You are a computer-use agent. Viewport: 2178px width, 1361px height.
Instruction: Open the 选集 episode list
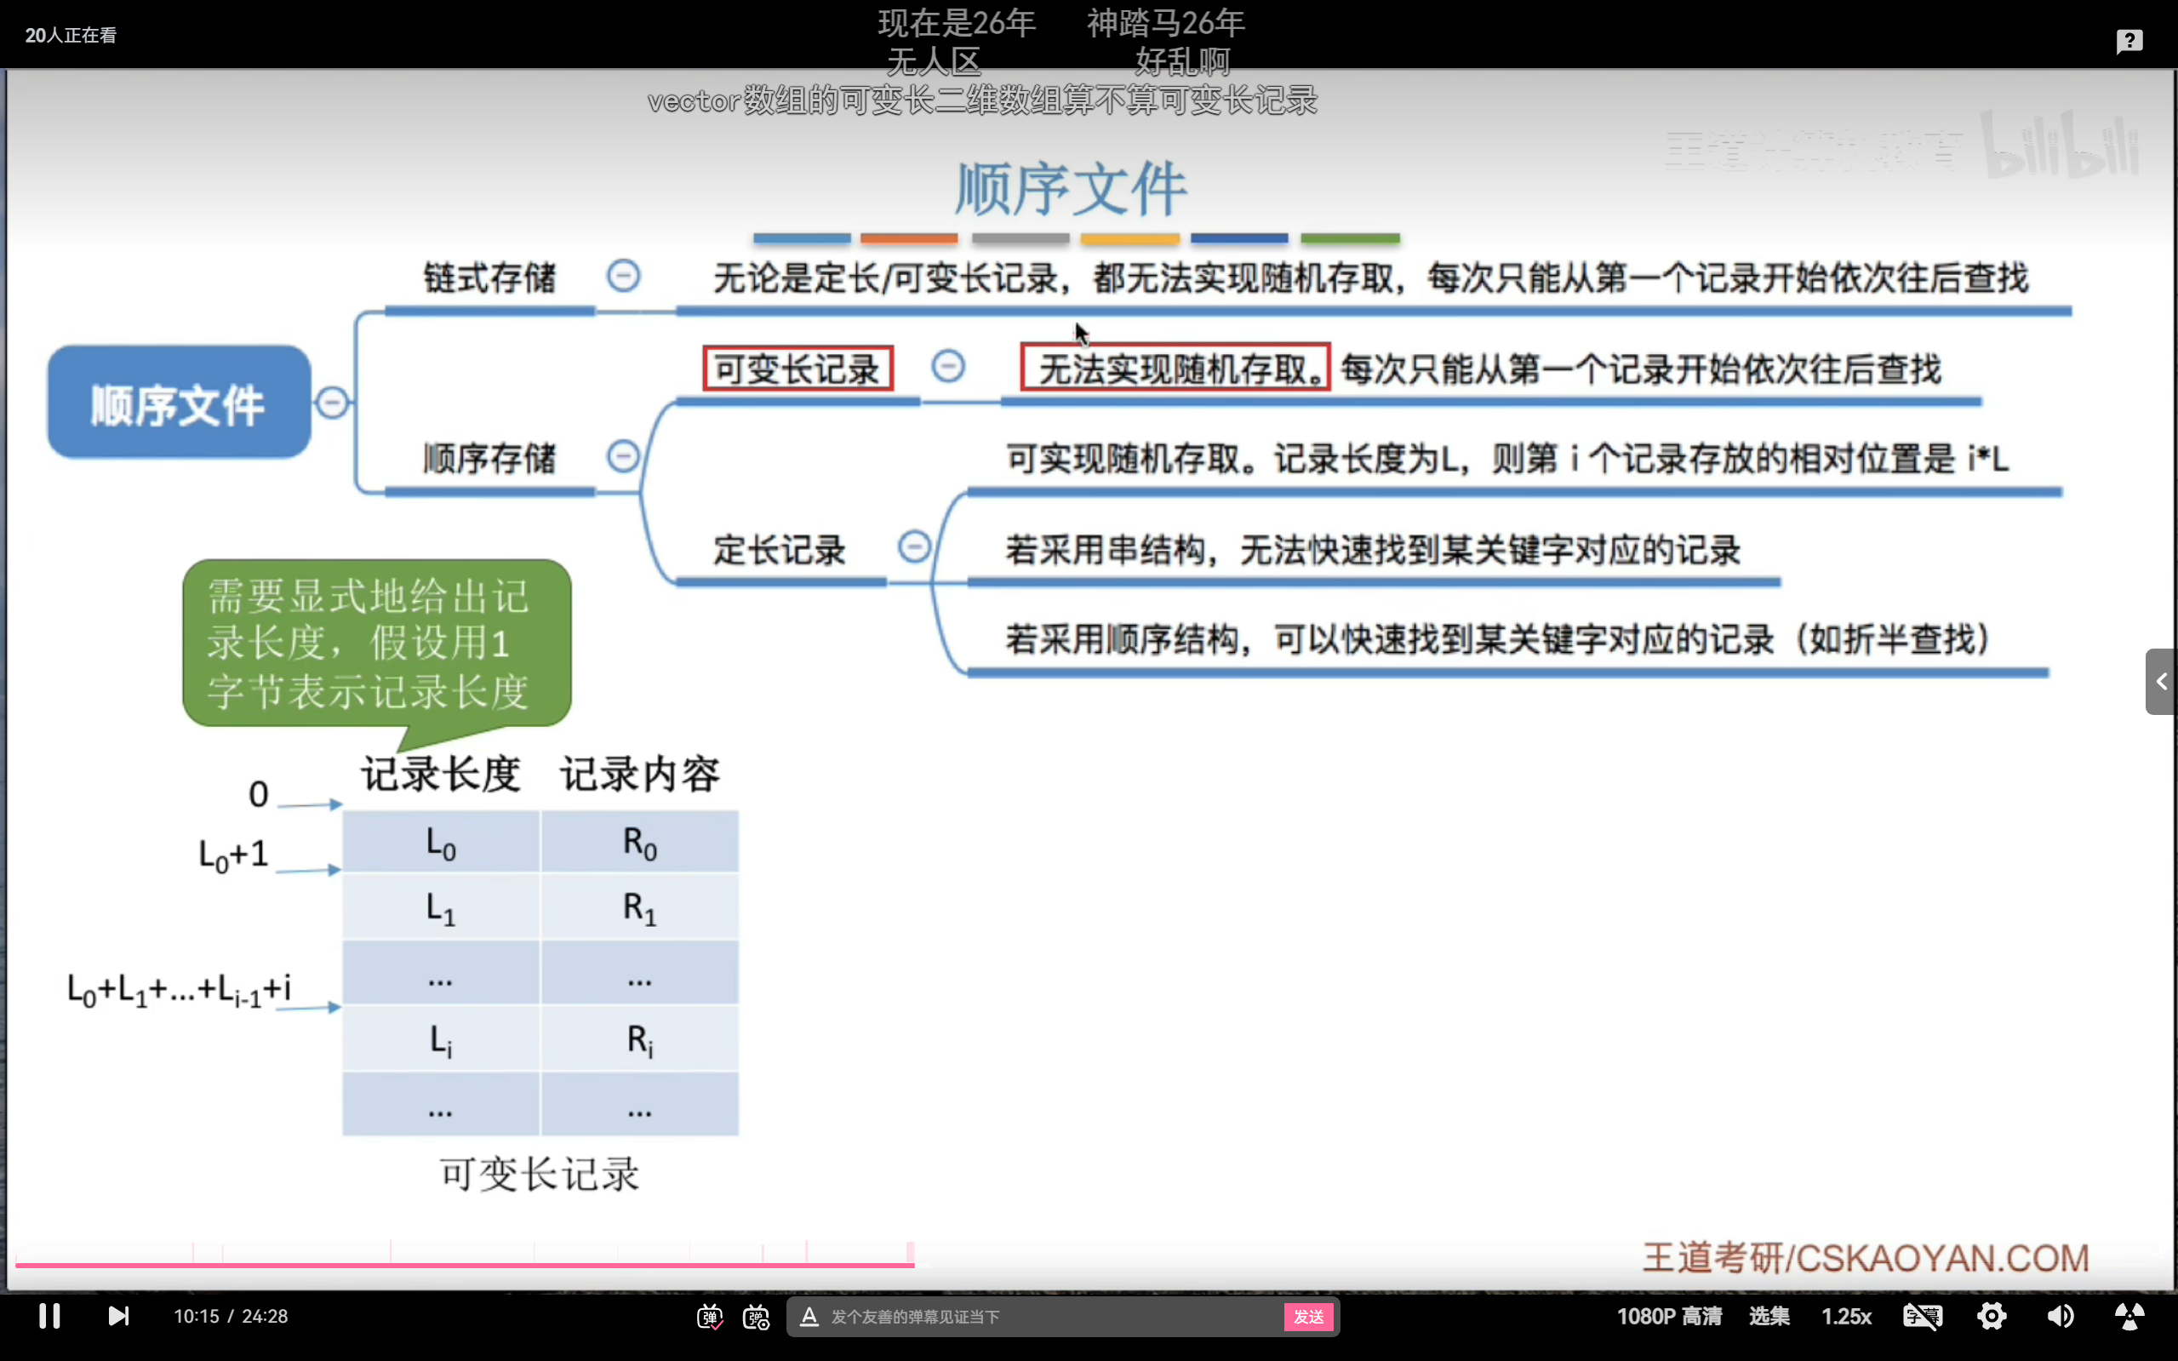pos(1768,1315)
